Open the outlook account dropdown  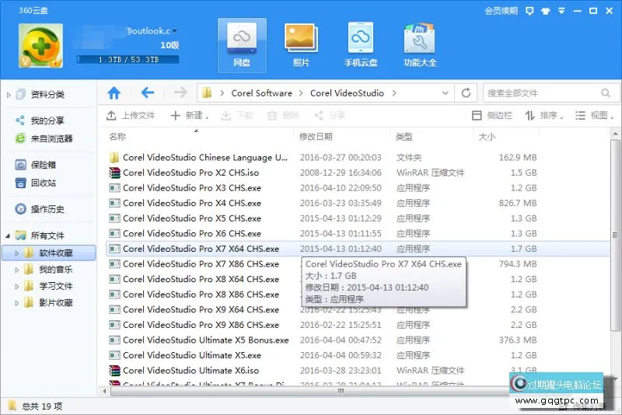[174, 31]
